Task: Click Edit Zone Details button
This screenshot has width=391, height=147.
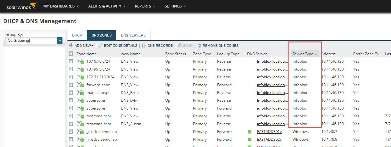Action: (x=118, y=46)
